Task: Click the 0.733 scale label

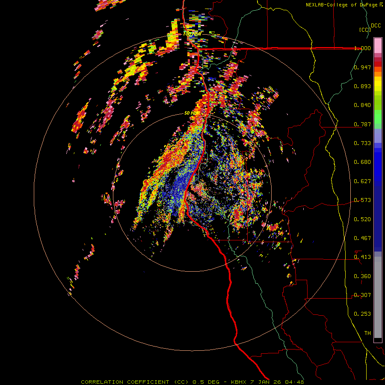Action: point(362,143)
